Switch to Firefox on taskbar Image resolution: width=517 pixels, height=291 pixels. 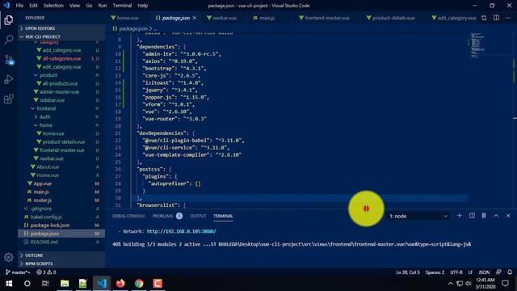tap(120, 284)
